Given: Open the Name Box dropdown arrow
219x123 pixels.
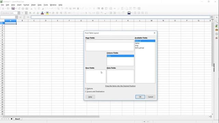Looking at the screenshot, I should [x=16, y=17].
